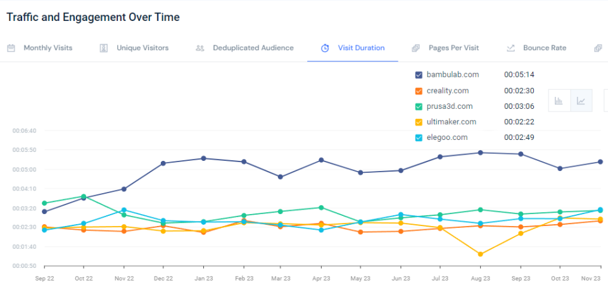This screenshot has width=608, height=290.
Task: Click the Bounce Rate chart icon
Action: coord(510,48)
